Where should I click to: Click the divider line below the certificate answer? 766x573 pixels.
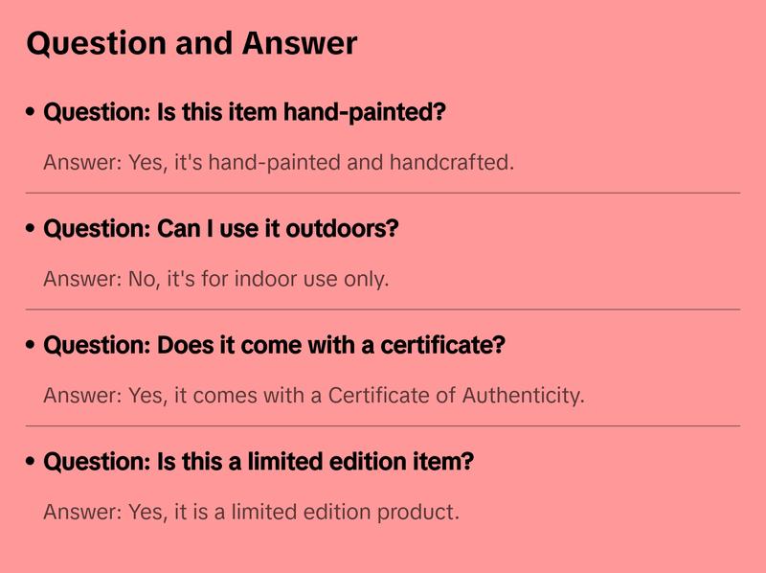tap(383, 425)
